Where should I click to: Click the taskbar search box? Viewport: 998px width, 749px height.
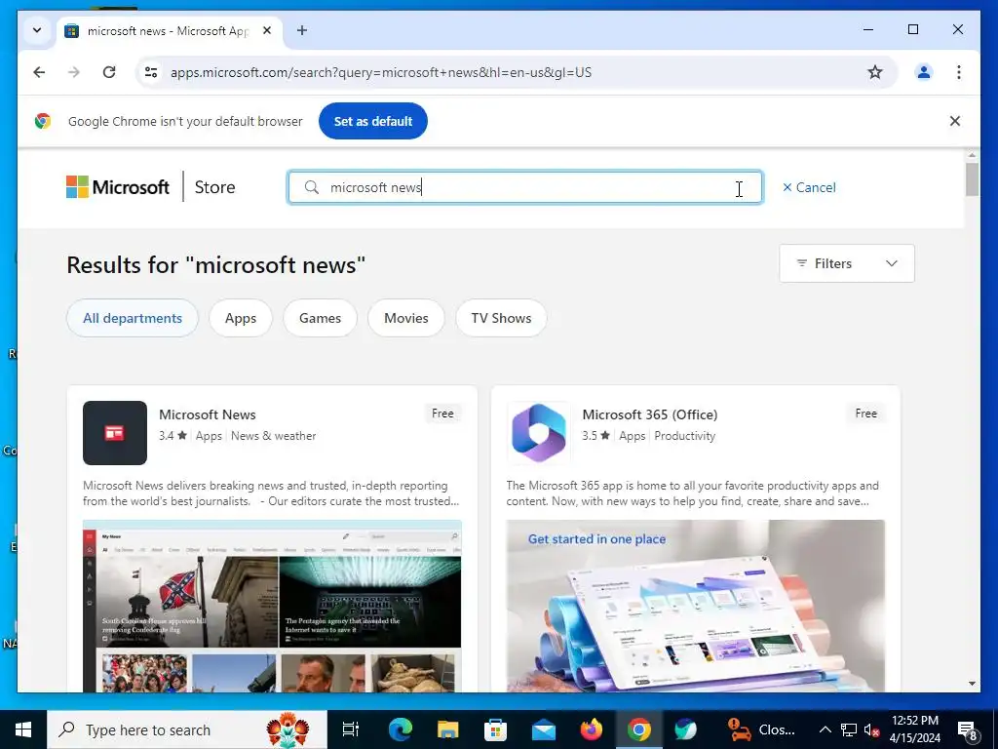click(x=187, y=729)
